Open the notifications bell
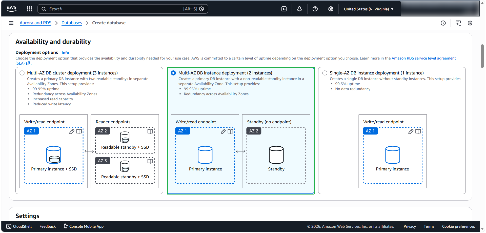The height and width of the screenshot is (233, 486). tap(299, 9)
